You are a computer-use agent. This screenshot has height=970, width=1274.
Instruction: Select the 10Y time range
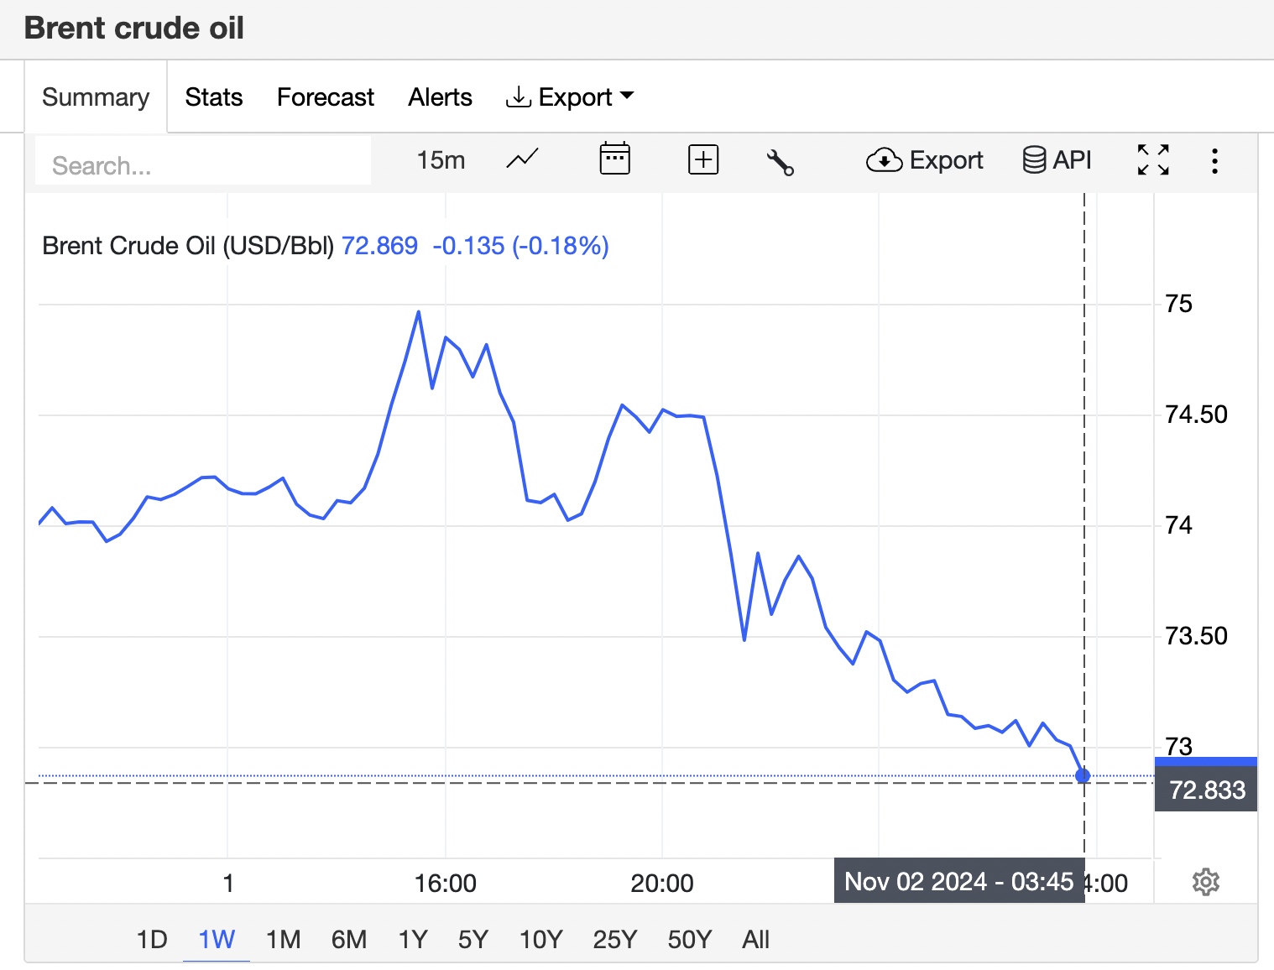(540, 939)
